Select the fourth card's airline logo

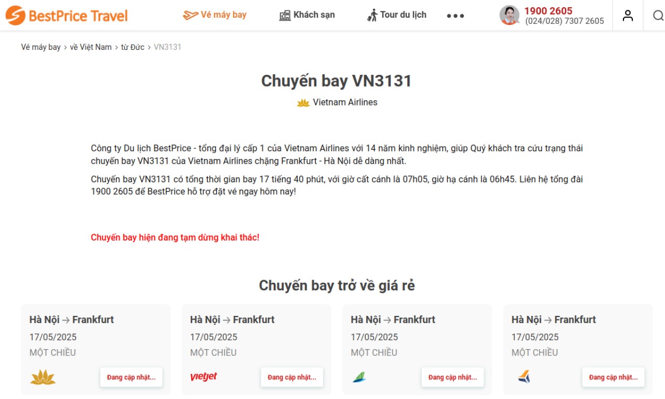click(x=524, y=377)
